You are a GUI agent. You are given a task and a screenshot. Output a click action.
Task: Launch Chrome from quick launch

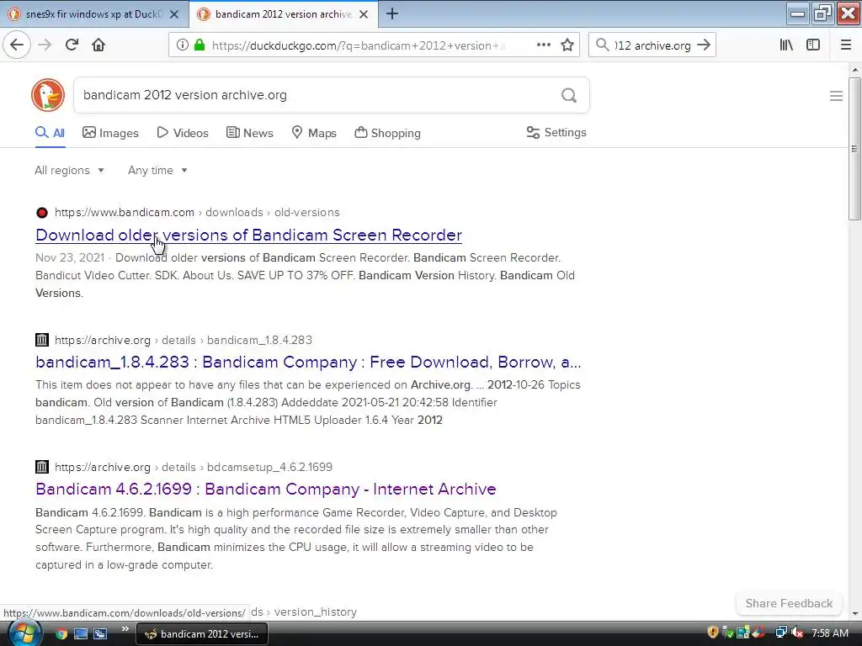pyautogui.click(x=61, y=634)
